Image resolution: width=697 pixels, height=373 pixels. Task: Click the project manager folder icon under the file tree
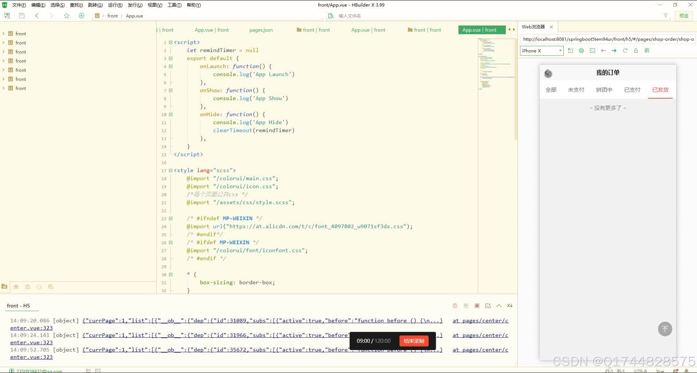(x=4, y=287)
